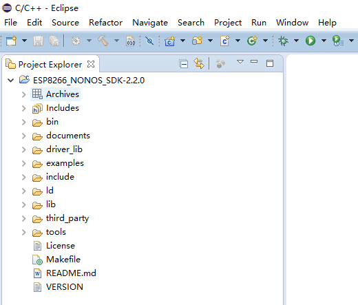The image size is (358, 305).
Task: Click the build configuration gear icon
Action: pyautogui.click(x=76, y=41)
